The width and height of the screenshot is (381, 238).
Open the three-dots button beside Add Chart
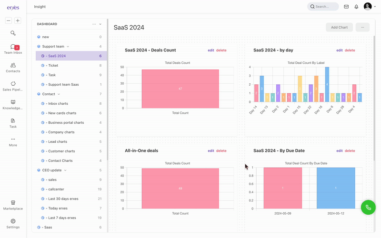pyautogui.click(x=362, y=28)
